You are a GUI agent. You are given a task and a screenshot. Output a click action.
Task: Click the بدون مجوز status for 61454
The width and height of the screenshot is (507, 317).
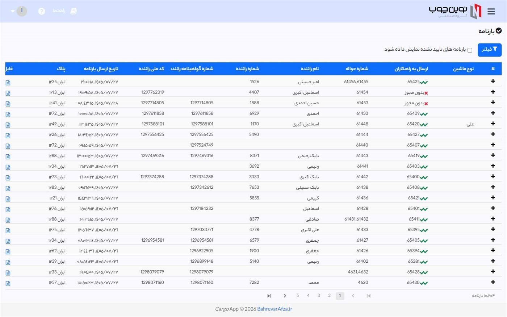[x=416, y=92]
